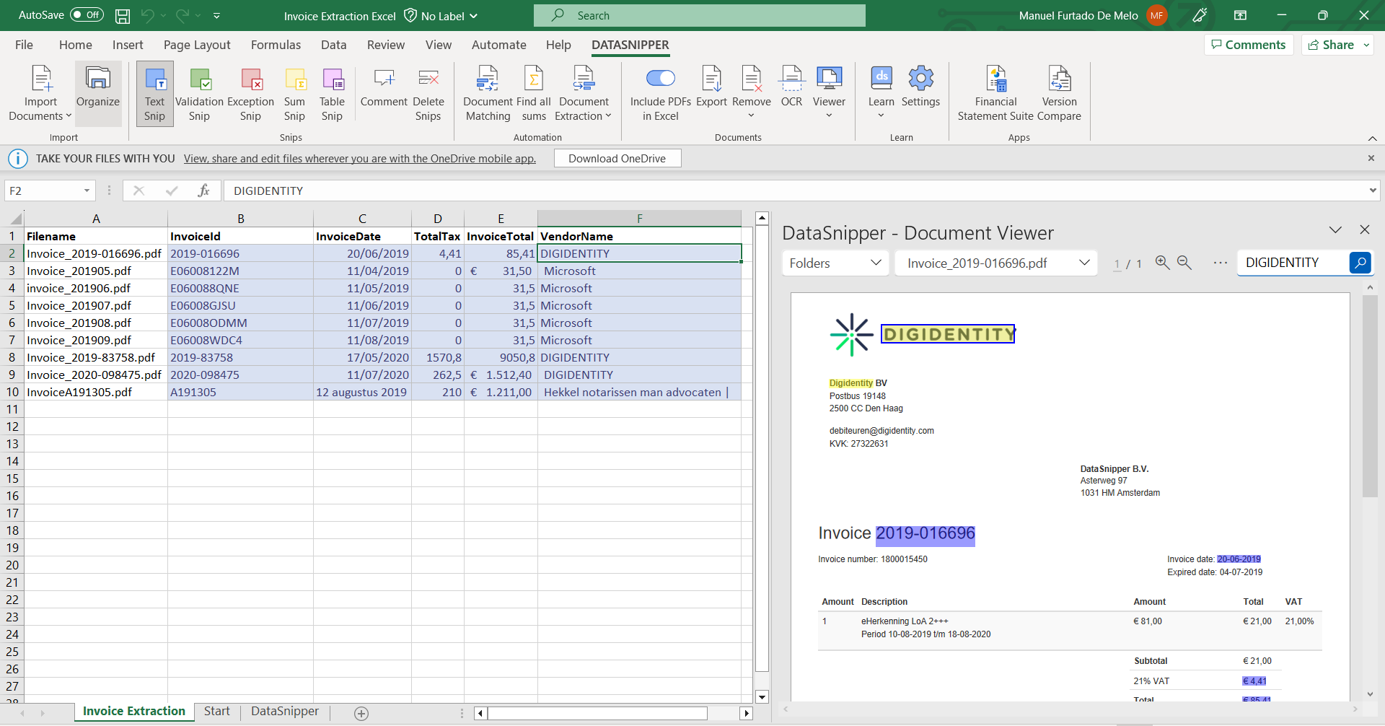Dismiss the OneDrive notification bar
Screen dimensions: 1385x726
(x=1371, y=158)
